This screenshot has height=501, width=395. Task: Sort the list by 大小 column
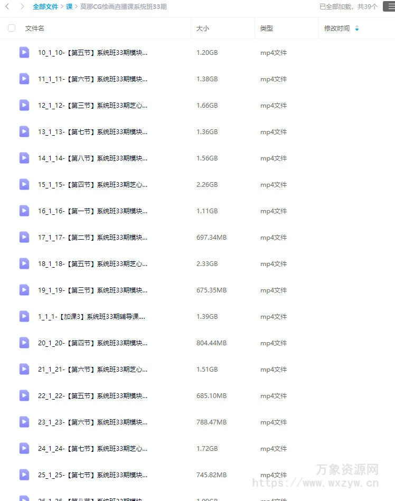(x=202, y=29)
